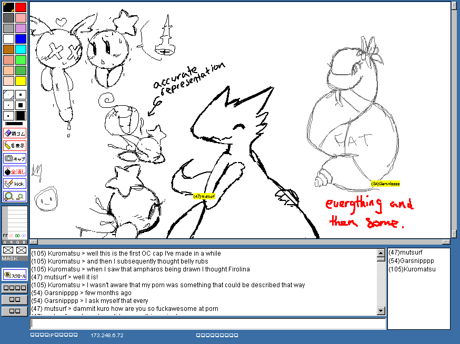
Task: Pick the pale peach color swatch
Action: [x=8, y=81]
